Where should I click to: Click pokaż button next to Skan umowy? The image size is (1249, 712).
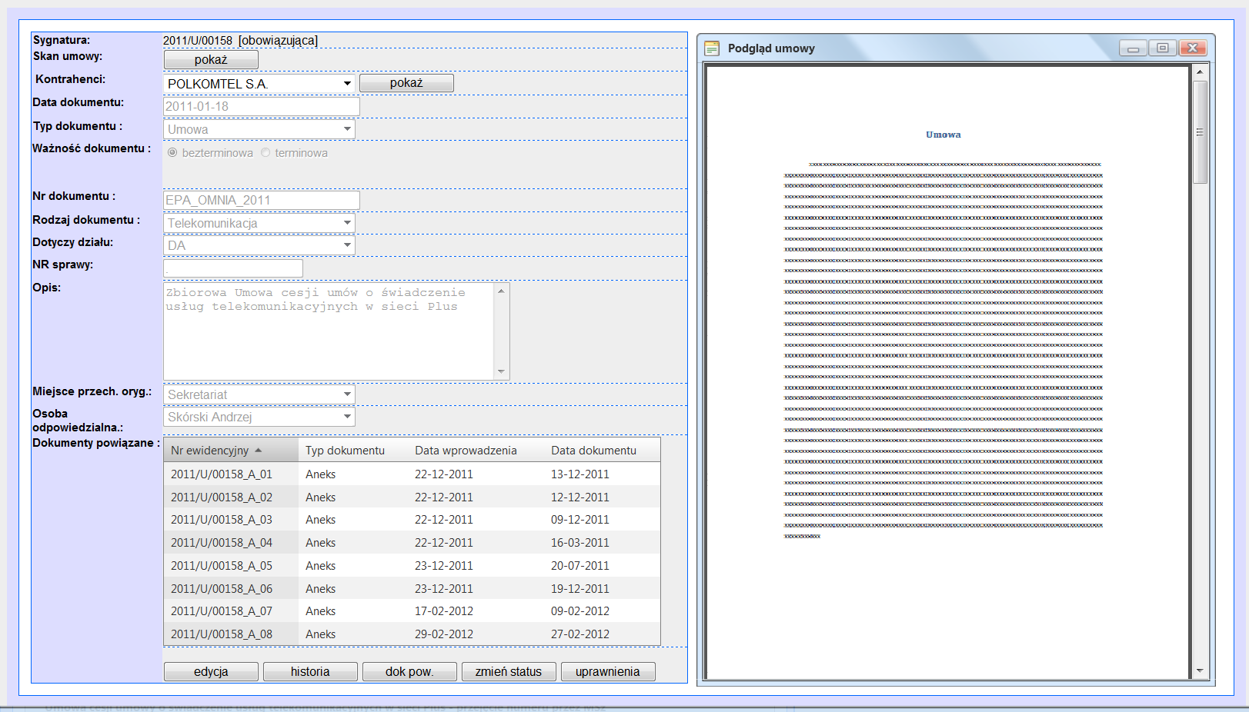pyautogui.click(x=211, y=59)
